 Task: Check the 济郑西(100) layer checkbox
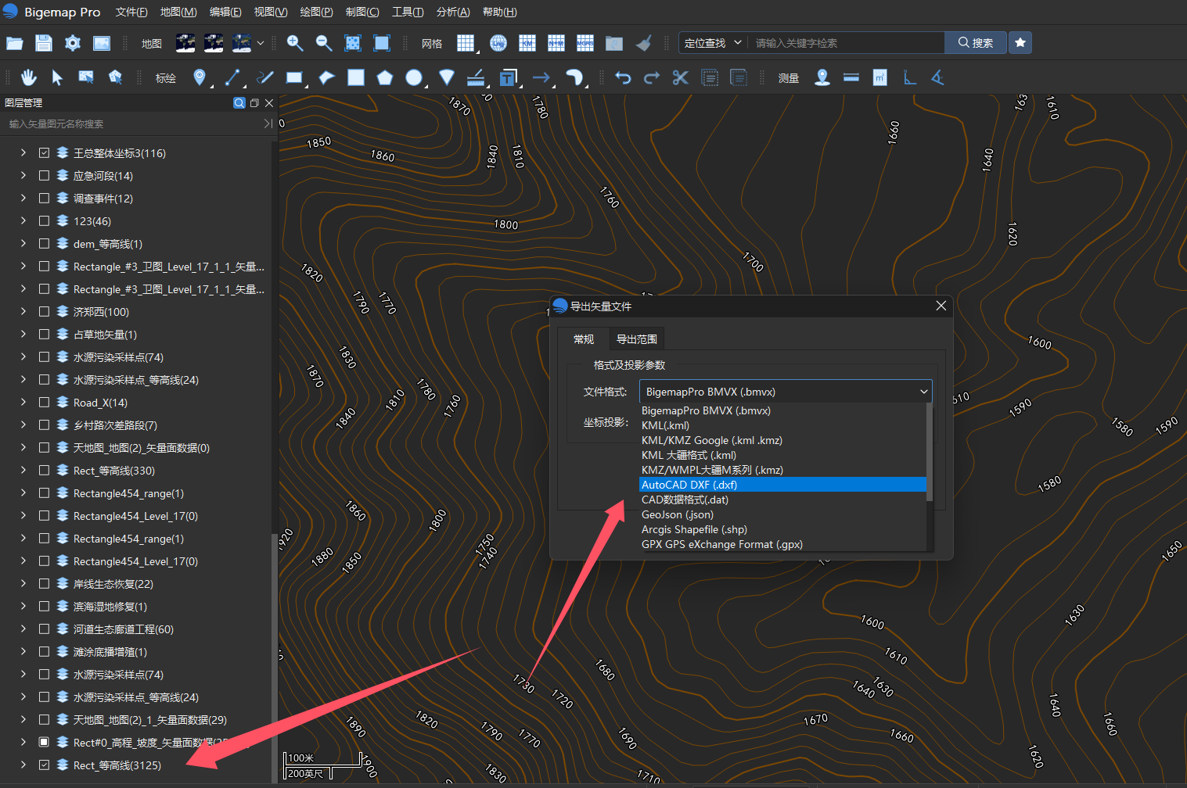[x=44, y=312]
